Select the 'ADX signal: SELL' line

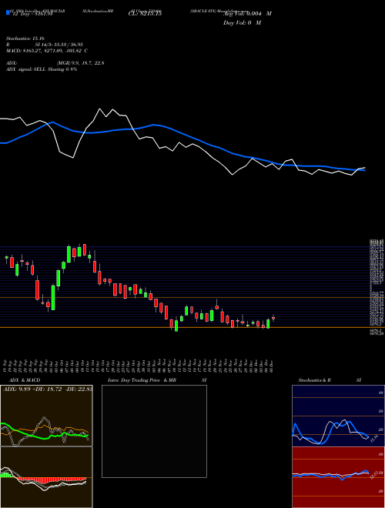point(42,69)
